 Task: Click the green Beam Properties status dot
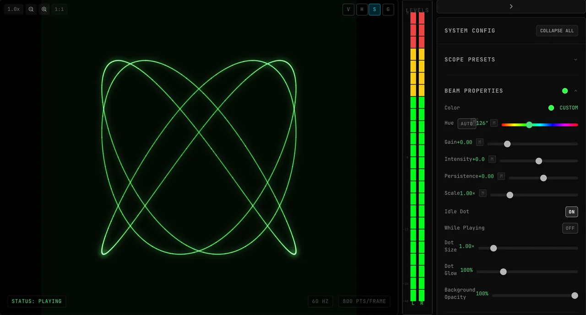coord(565,91)
